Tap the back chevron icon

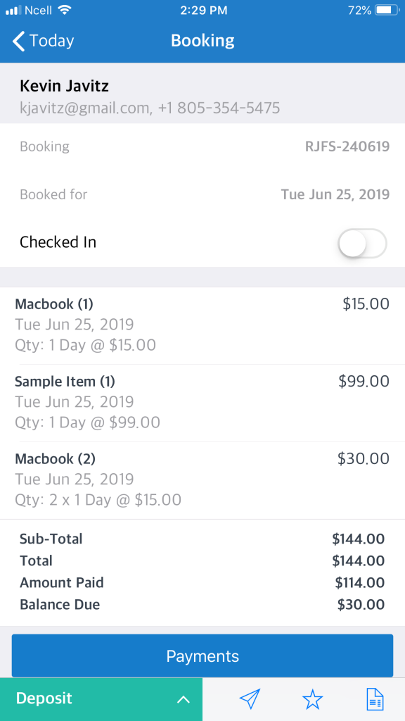click(x=18, y=41)
